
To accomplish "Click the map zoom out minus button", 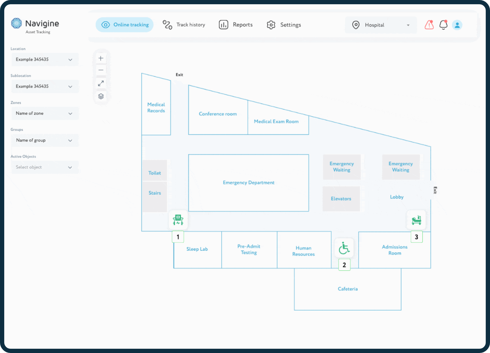I will (x=101, y=70).
